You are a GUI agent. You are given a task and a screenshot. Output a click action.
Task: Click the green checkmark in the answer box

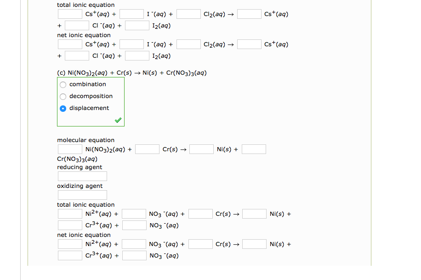point(118,120)
